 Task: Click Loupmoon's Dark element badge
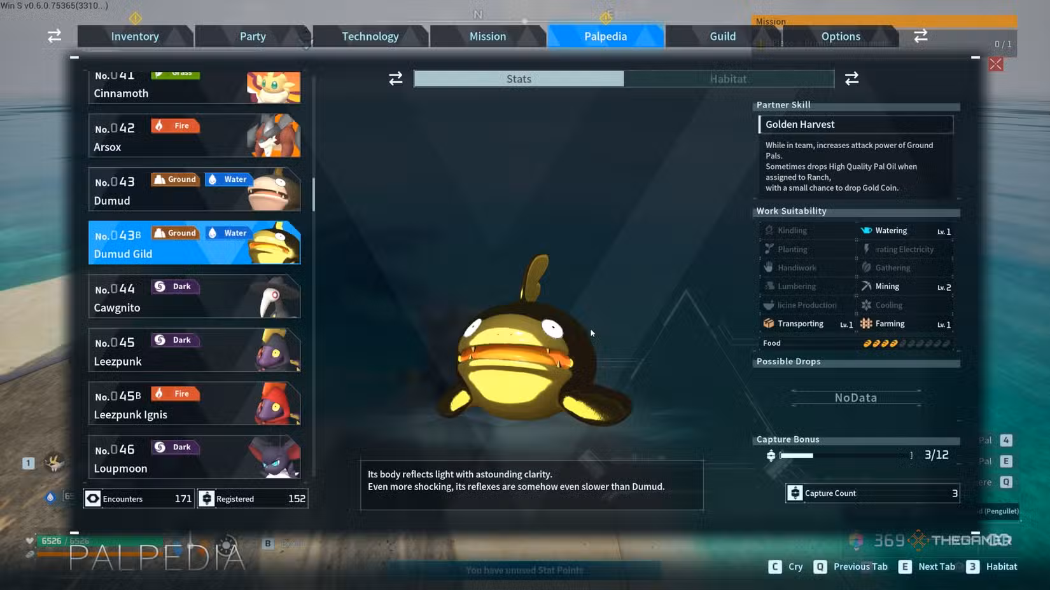175,447
